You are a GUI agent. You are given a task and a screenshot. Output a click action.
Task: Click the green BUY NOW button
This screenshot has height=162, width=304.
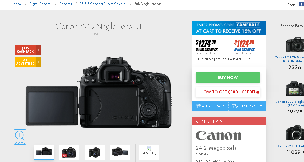(x=228, y=77)
